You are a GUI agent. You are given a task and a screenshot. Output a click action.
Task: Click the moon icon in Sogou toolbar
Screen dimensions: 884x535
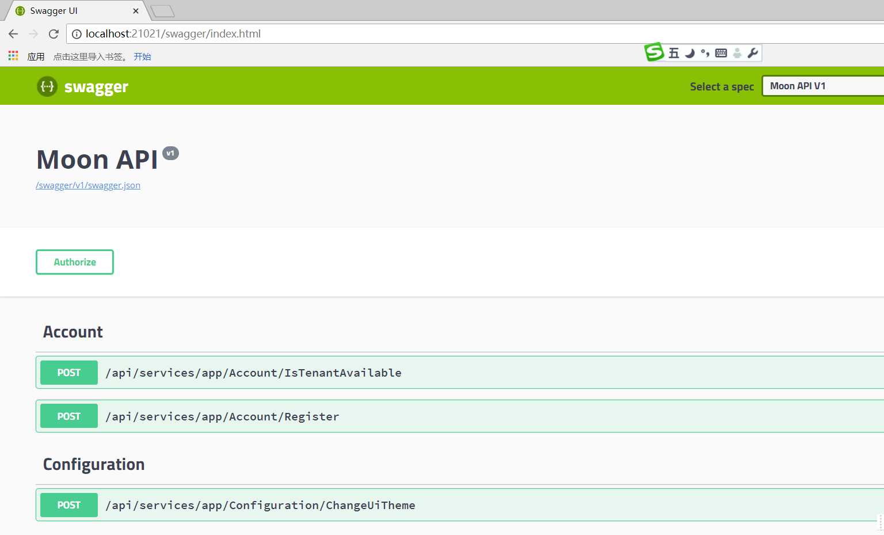[x=689, y=53]
